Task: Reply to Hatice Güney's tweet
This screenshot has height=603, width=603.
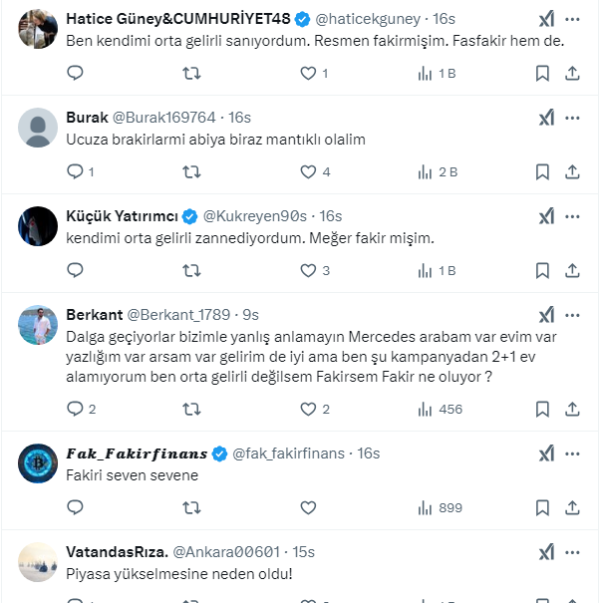Action: 75,73
